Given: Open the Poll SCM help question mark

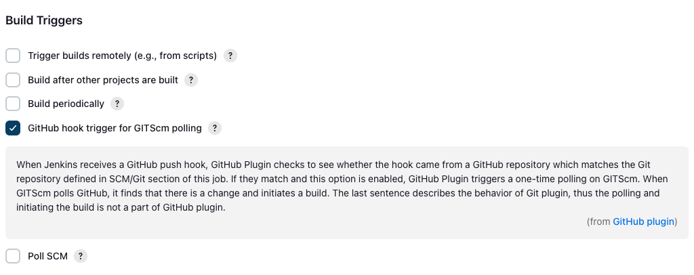Looking at the screenshot, I should pyautogui.click(x=81, y=256).
